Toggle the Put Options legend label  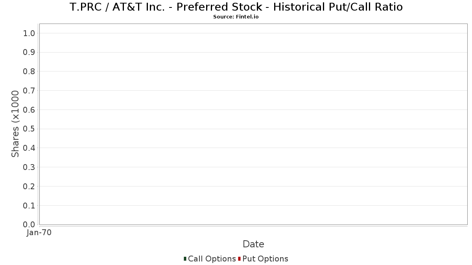point(265,259)
